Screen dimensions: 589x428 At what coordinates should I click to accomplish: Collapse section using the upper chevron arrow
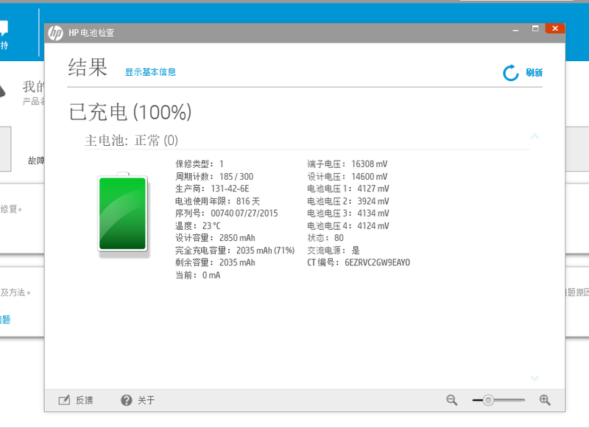coord(535,136)
